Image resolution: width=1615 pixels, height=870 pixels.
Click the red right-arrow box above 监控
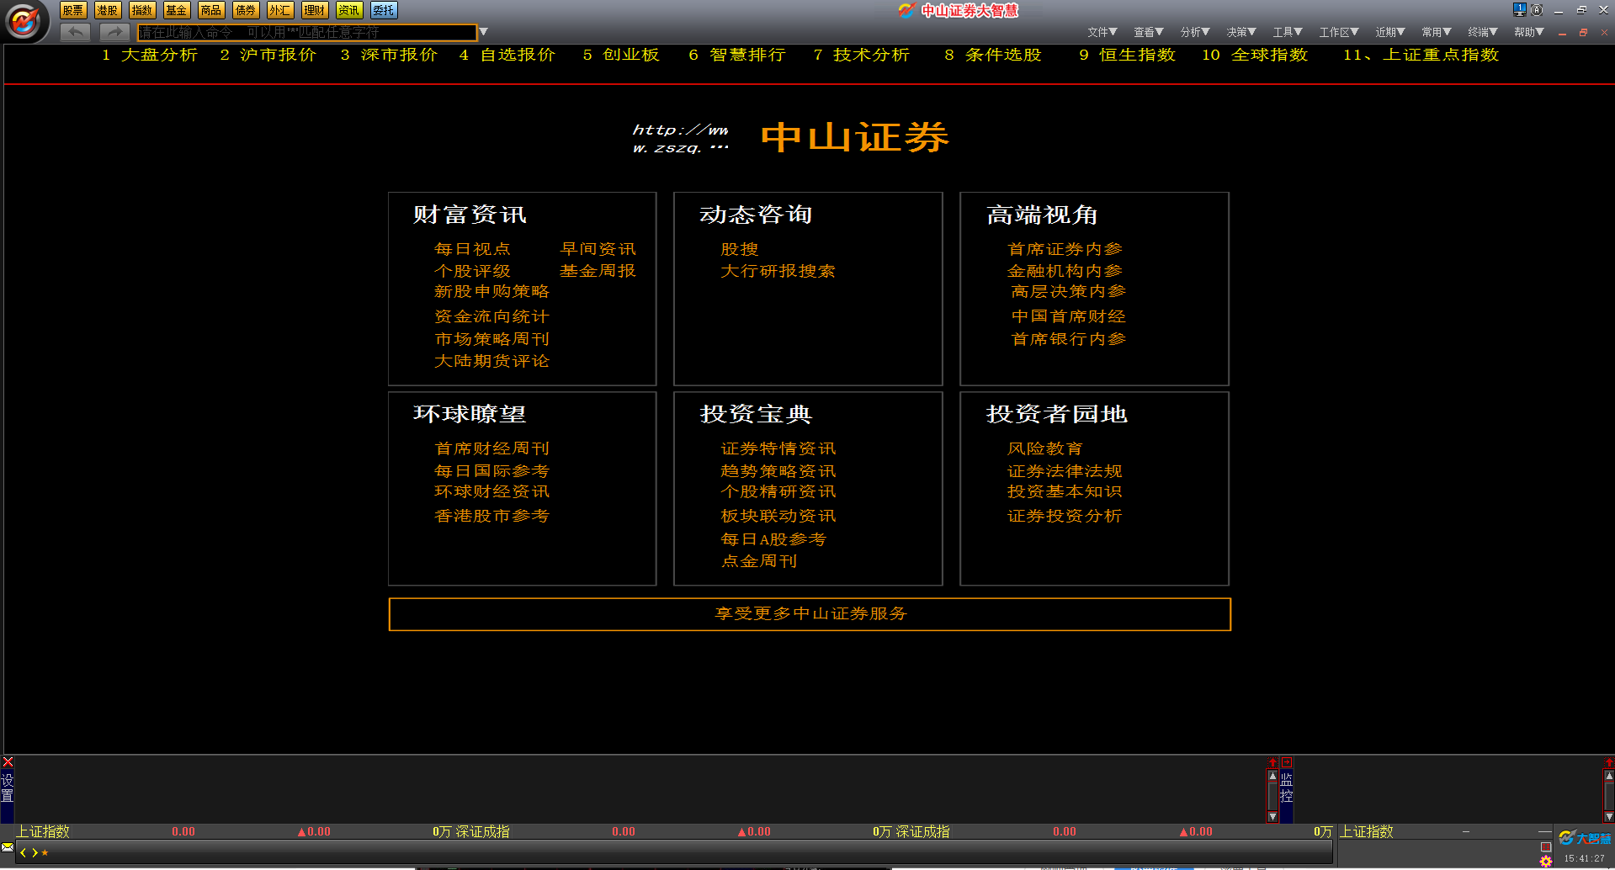pyautogui.click(x=1287, y=762)
